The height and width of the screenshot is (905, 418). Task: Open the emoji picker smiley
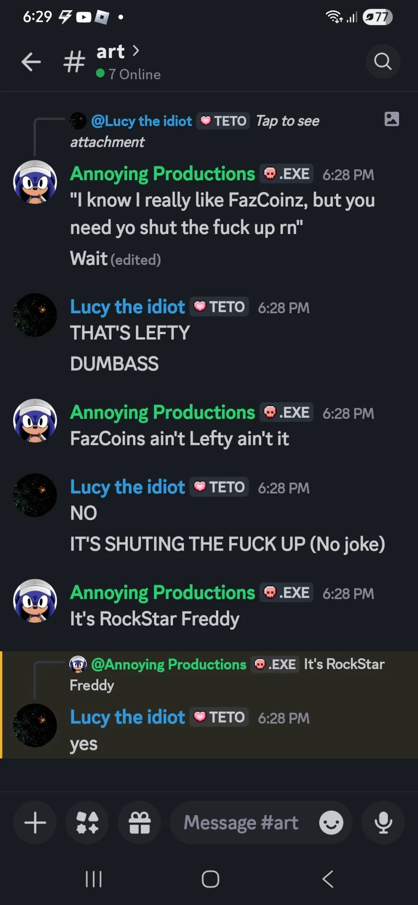pos(331,823)
